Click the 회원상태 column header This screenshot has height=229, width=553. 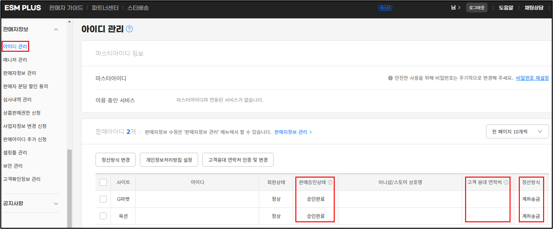276,182
